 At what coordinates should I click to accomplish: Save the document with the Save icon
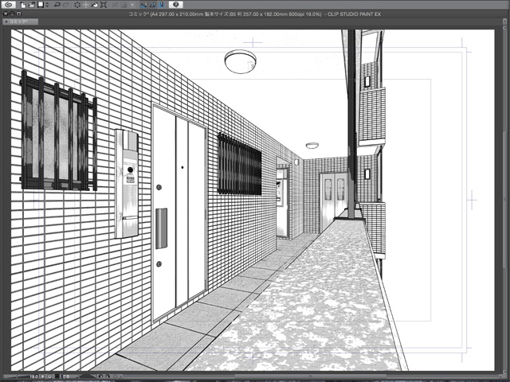(x=41, y=5)
